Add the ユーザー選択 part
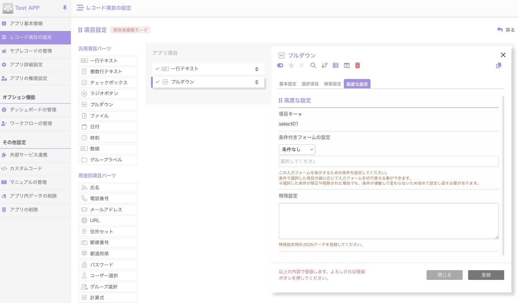This screenshot has height=303, width=519. pyautogui.click(x=108, y=276)
